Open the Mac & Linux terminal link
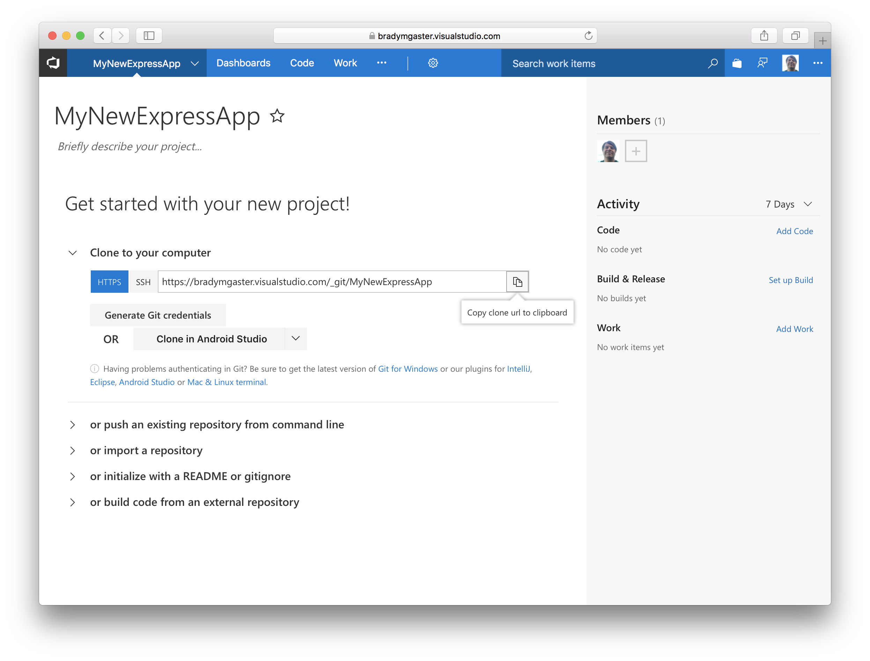This screenshot has width=870, height=661. point(227,382)
